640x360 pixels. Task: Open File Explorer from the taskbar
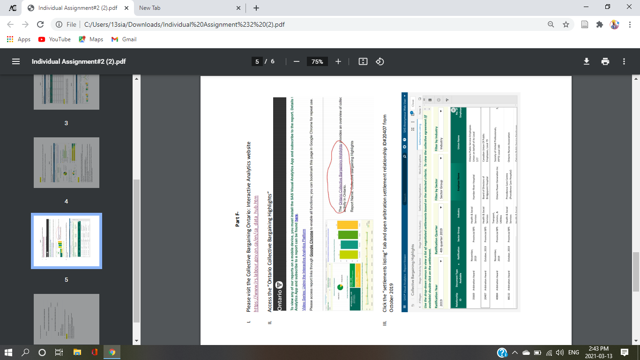click(77, 352)
